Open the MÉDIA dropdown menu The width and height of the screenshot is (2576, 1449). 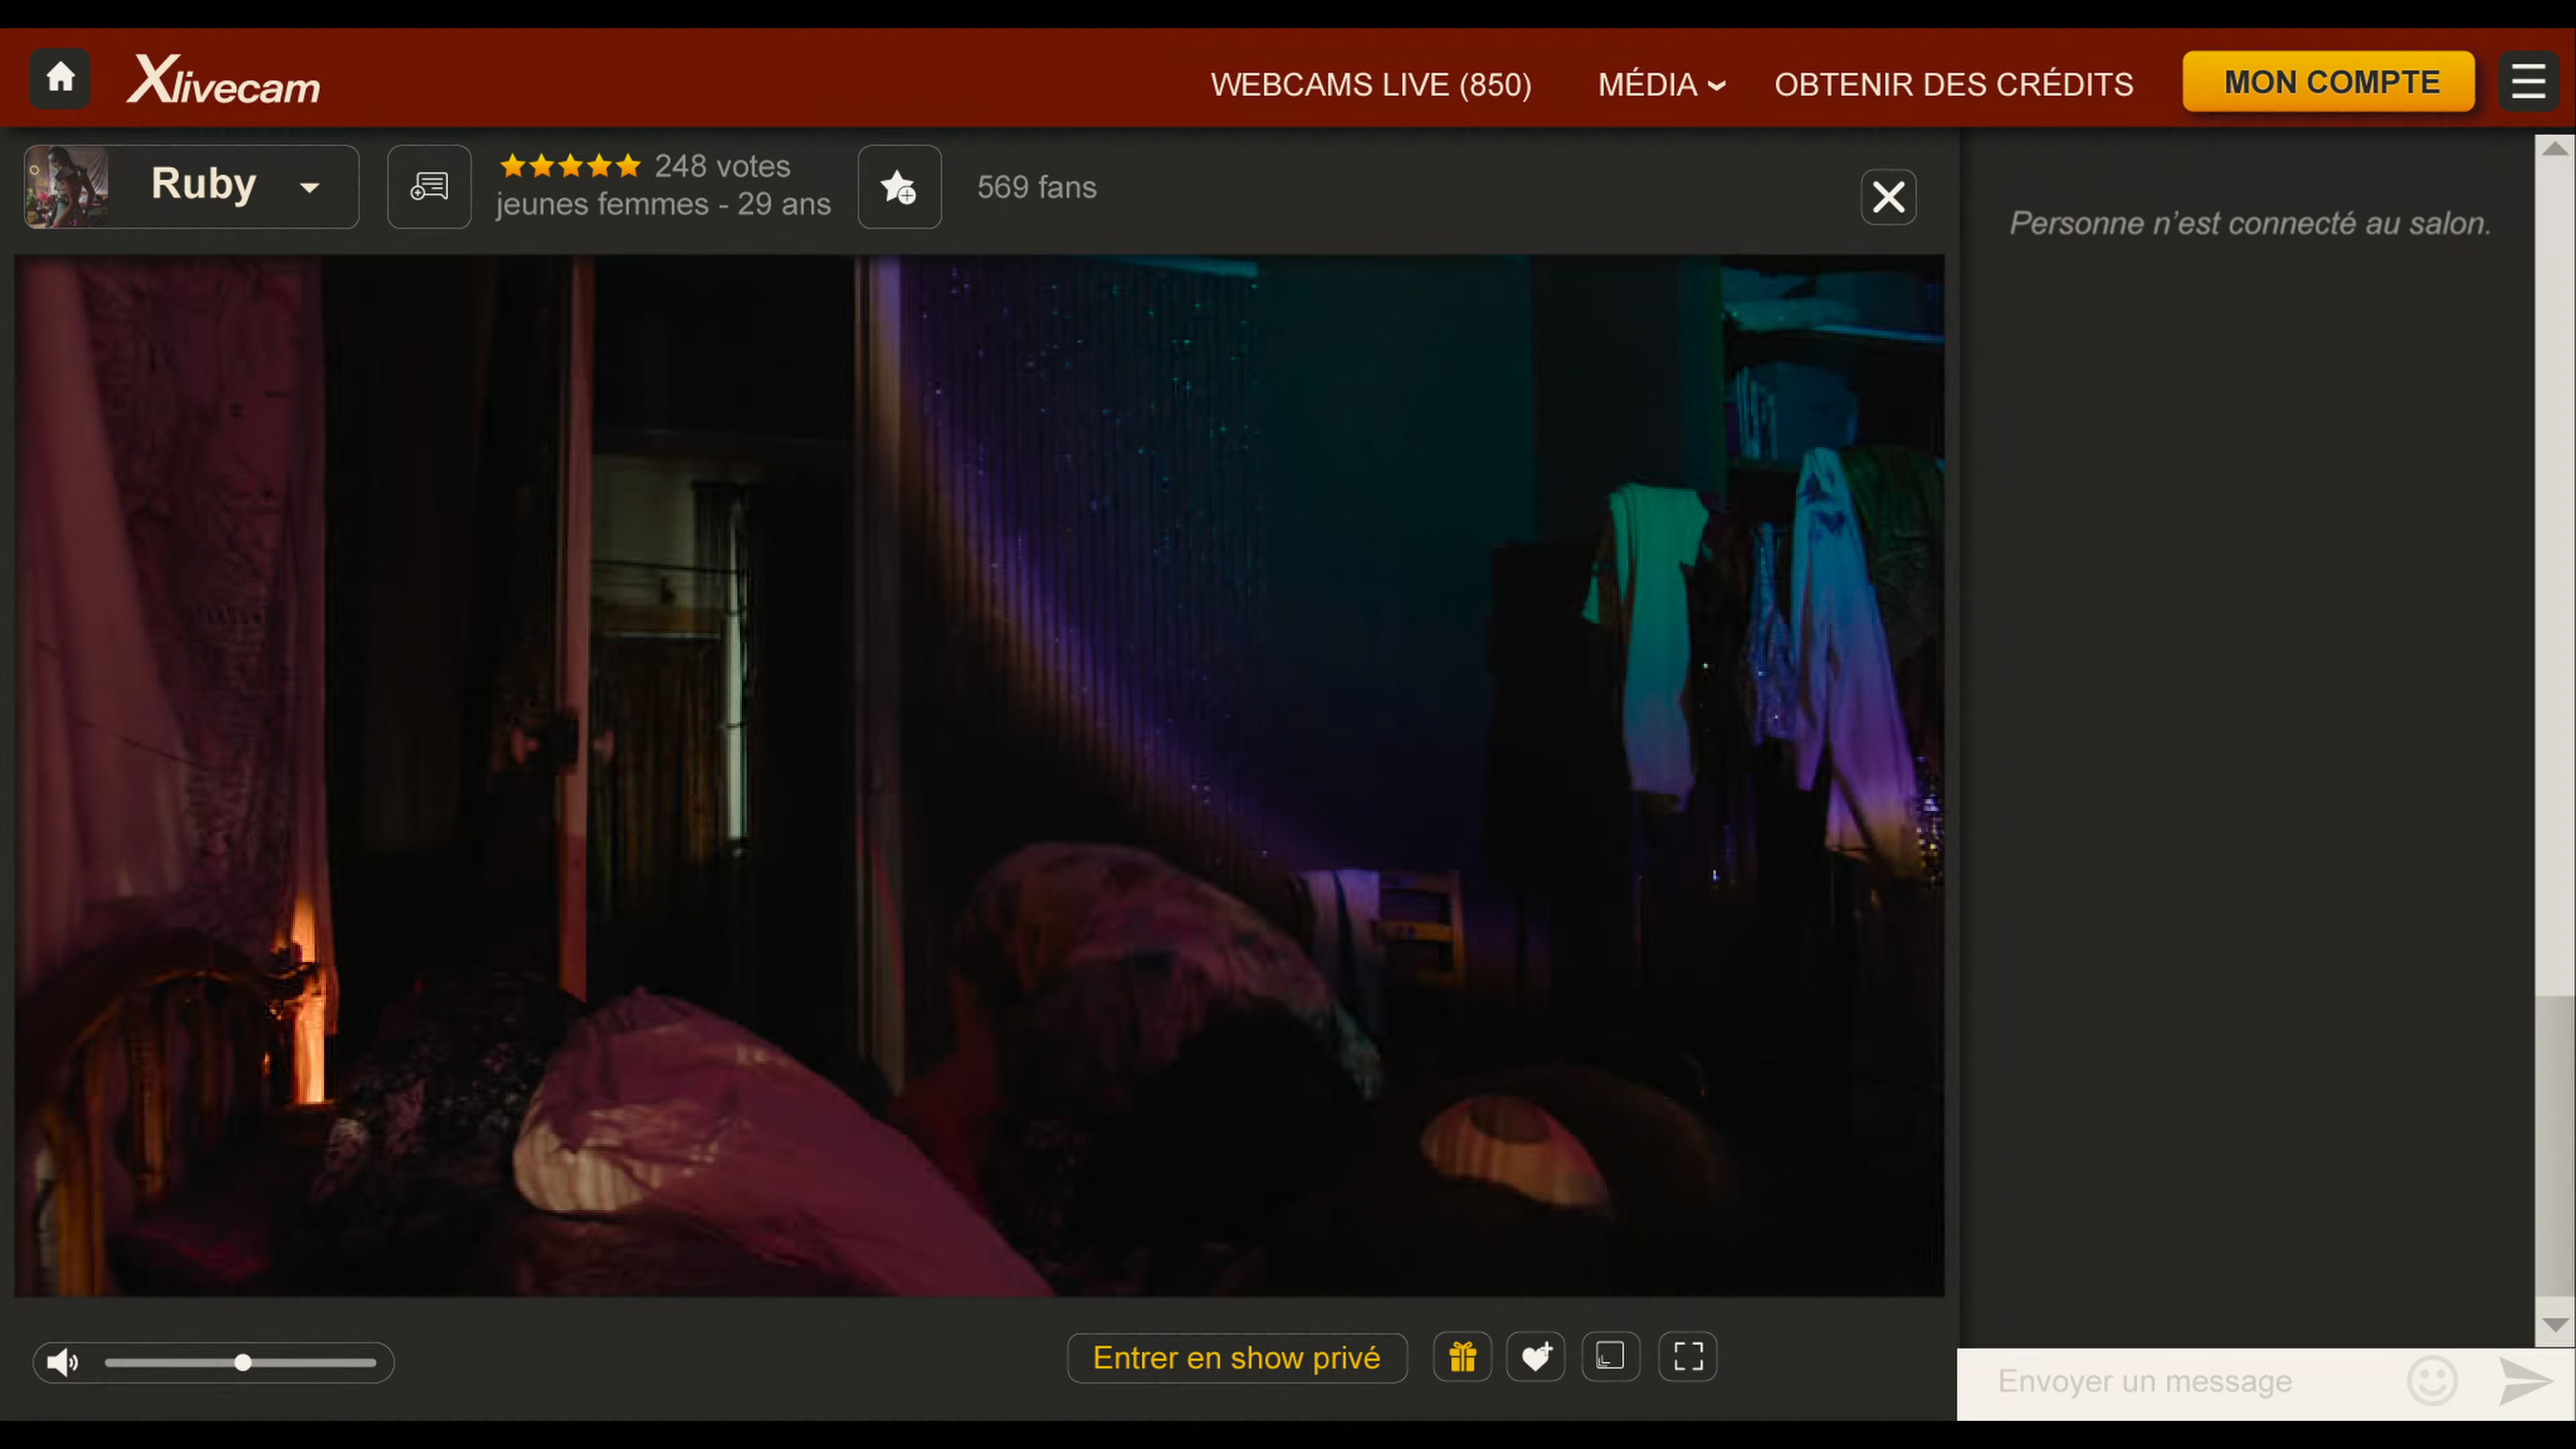point(1661,85)
